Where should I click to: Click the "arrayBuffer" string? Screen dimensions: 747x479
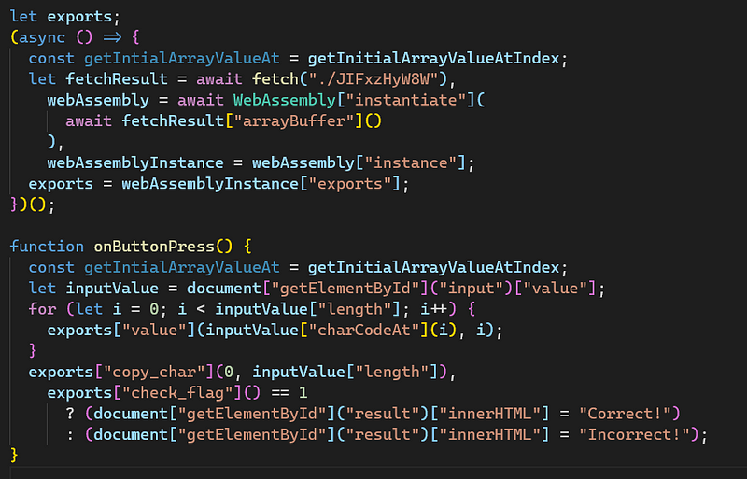[294, 121]
